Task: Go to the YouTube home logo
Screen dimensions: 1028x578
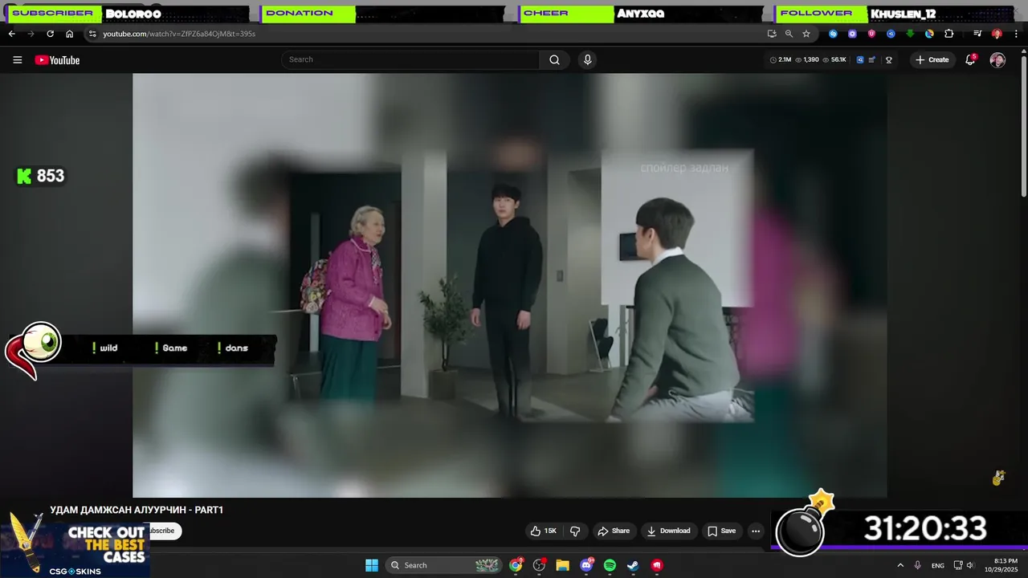Action: [57, 60]
